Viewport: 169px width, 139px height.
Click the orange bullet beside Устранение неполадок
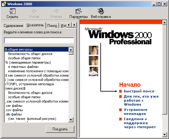click(x=120, y=110)
